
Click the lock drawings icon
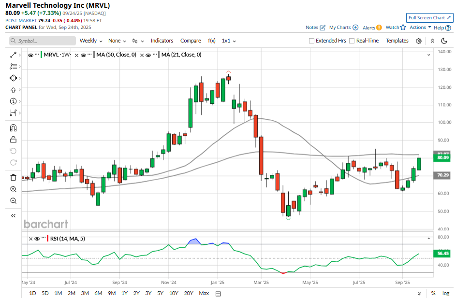[13, 140]
